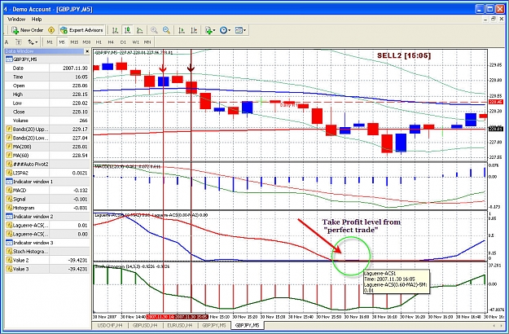Switch chart to candlesticks mode
This screenshot has width=509, height=334.
click(x=127, y=30)
